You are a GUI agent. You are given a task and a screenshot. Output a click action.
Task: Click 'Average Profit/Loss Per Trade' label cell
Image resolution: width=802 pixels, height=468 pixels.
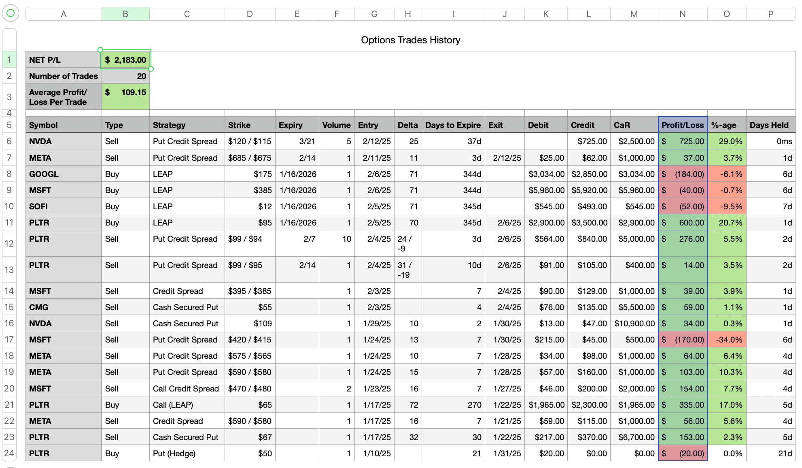click(x=64, y=97)
